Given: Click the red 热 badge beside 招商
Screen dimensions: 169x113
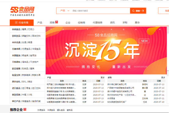Looking at the screenshot, I should [56, 22].
